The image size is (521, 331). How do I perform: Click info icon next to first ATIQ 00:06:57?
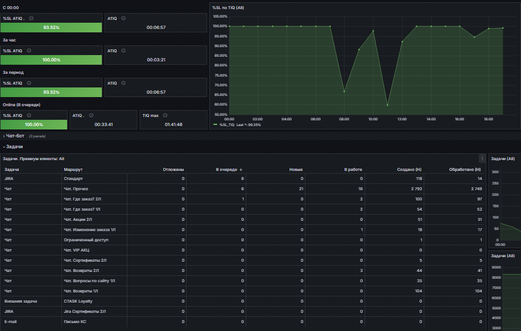click(123, 18)
